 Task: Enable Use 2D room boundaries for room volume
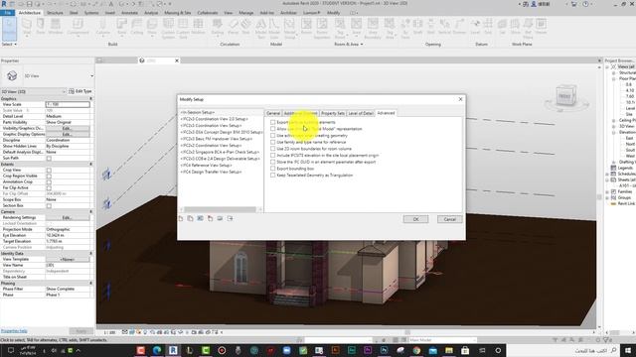point(272,149)
